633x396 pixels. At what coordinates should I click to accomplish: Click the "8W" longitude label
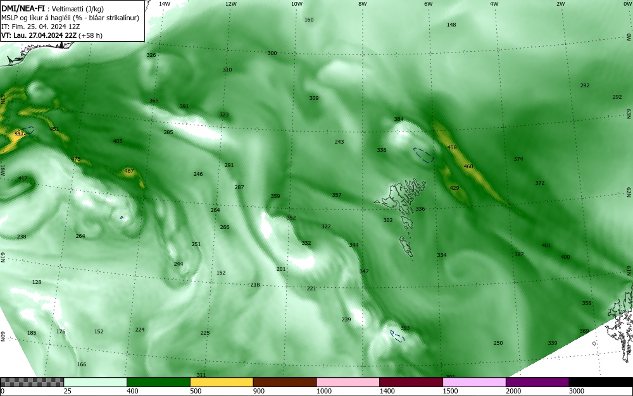pos(363,4)
